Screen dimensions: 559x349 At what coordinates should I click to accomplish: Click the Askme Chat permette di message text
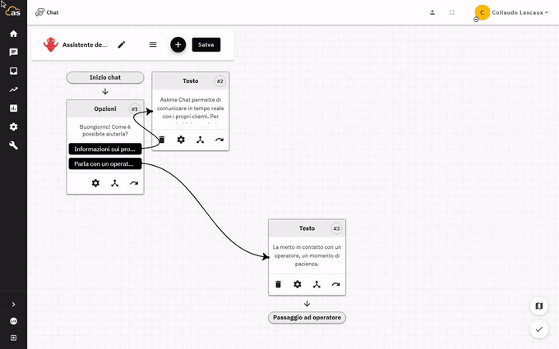pyautogui.click(x=191, y=108)
